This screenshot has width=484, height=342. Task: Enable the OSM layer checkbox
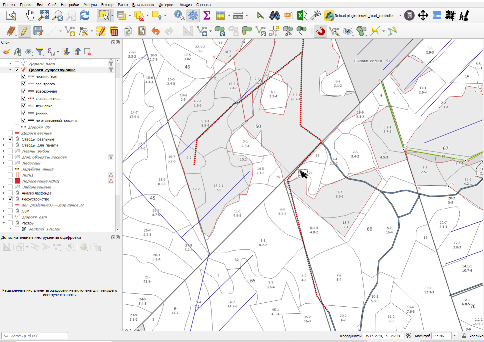(x=10, y=211)
